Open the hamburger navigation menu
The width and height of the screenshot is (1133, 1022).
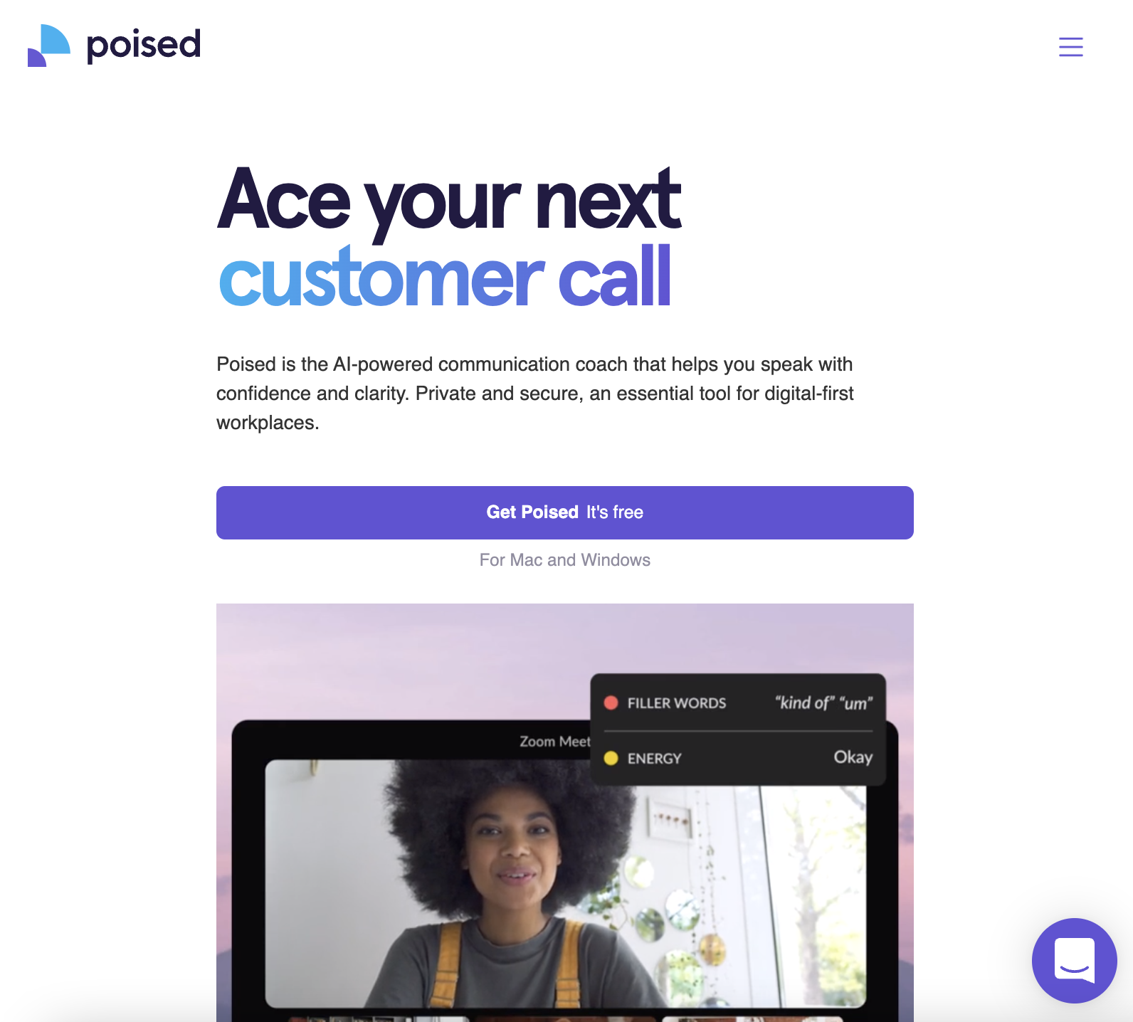point(1070,47)
